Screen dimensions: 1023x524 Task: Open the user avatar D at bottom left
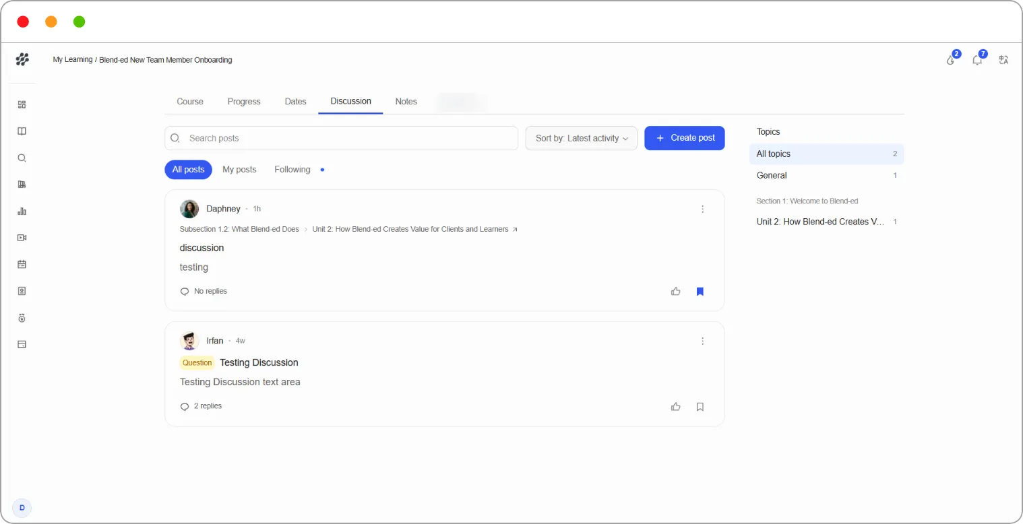[x=22, y=508]
